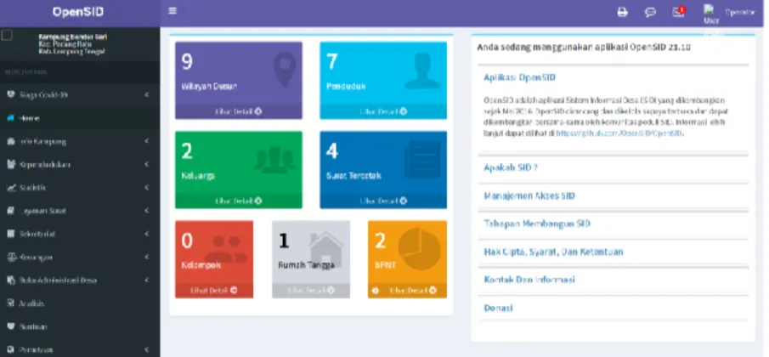Click the number 7 on Penduduk card
This screenshot has height=357, width=769.
point(332,62)
